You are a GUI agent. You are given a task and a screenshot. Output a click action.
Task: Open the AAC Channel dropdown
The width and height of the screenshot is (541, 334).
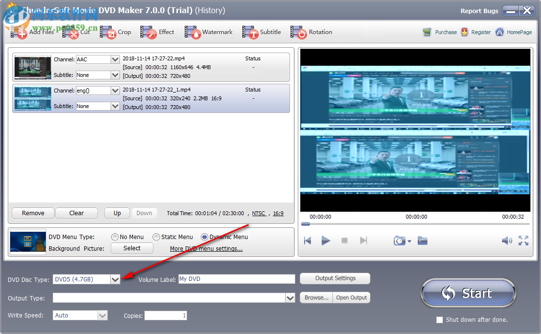[x=113, y=59]
